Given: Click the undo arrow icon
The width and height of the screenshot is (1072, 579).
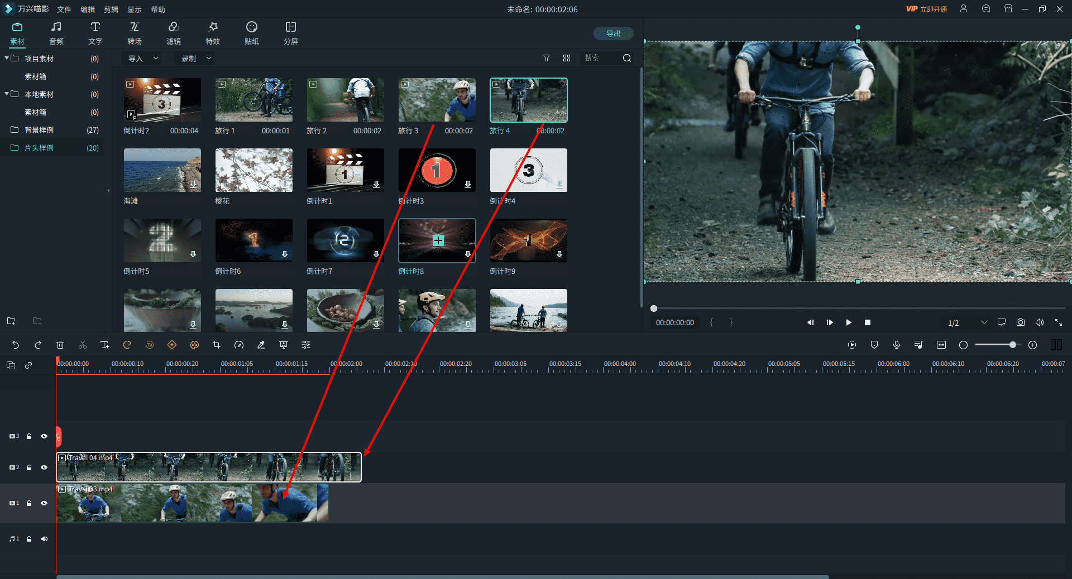Looking at the screenshot, I should 16,345.
